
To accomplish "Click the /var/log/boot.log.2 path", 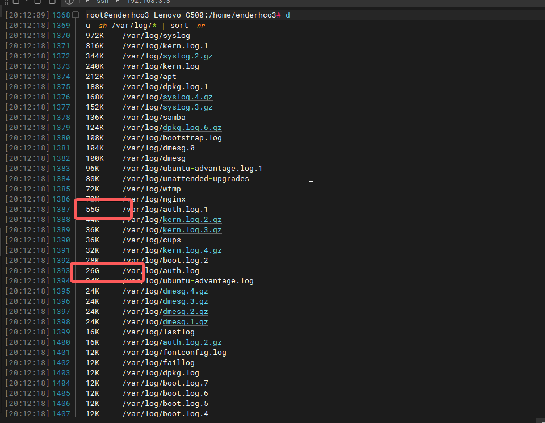I will tap(165, 261).
